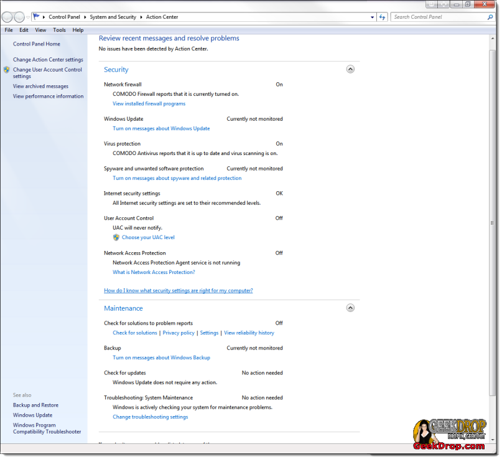Click the refresh icon beside the address bar
The height and width of the screenshot is (459, 502).
382,17
